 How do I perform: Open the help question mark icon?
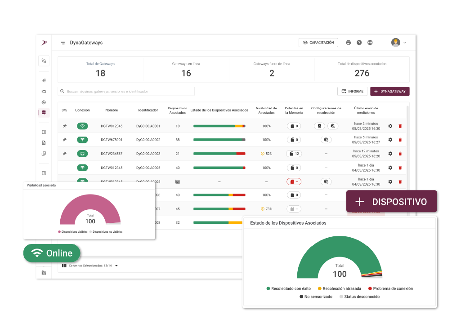pos(359,43)
